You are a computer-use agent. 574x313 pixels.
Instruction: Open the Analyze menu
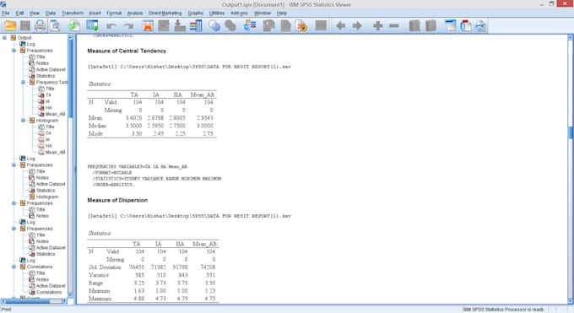[x=135, y=13]
